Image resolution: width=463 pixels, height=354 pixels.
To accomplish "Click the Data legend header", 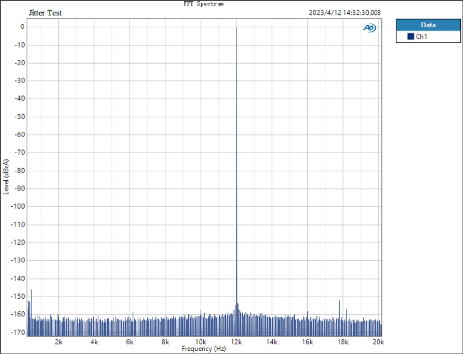I will 428,25.
